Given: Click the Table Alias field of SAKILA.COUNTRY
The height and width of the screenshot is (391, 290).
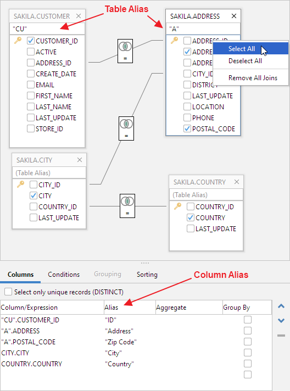Looking at the screenshot, I should pos(206,195).
